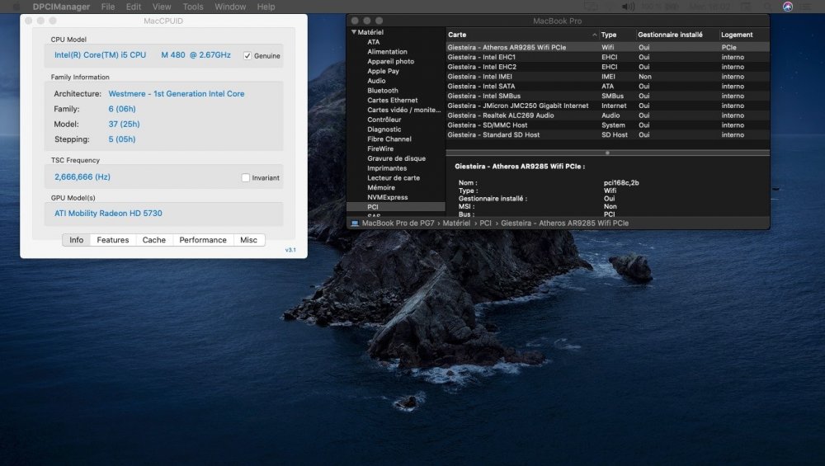Click the CPU model name text
Image resolution: width=825 pixels, height=466 pixels.
tap(143, 54)
